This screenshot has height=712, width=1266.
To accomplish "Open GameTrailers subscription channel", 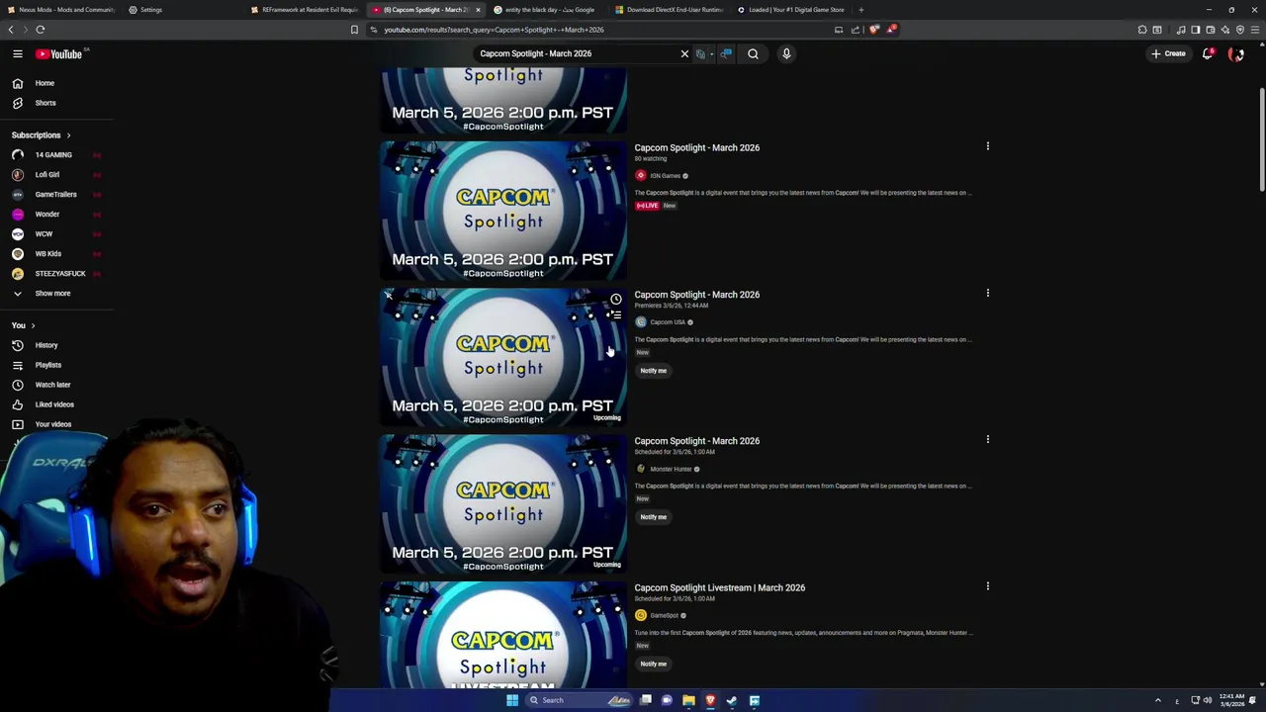I will (x=56, y=195).
